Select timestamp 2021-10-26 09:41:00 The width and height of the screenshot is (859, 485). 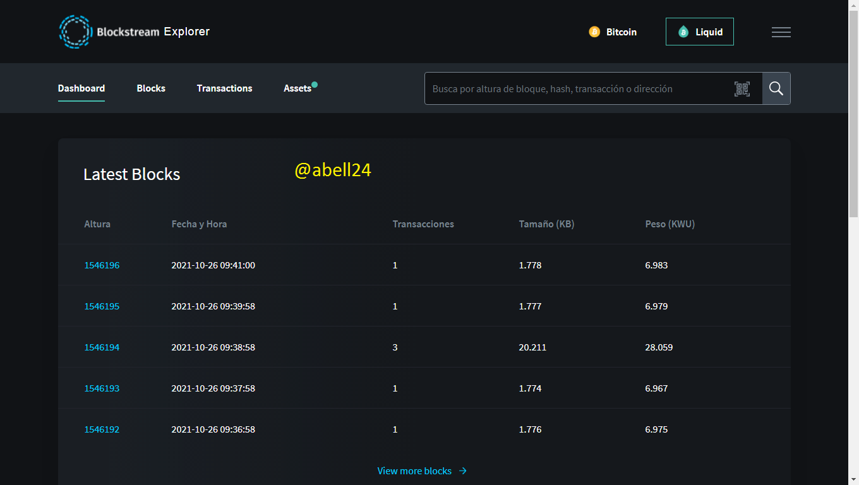pyautogui.click(x=213, y=265)
